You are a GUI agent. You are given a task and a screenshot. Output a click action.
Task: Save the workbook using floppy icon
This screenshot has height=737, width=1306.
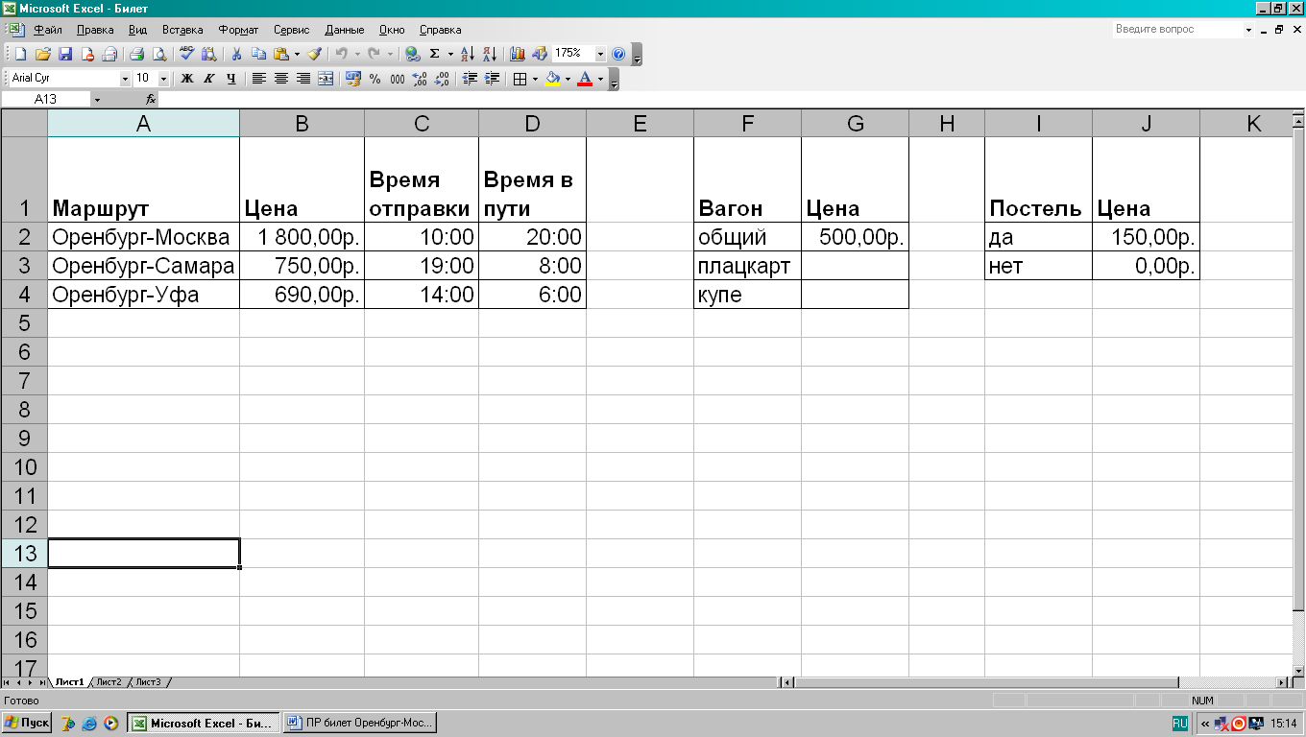65,54
